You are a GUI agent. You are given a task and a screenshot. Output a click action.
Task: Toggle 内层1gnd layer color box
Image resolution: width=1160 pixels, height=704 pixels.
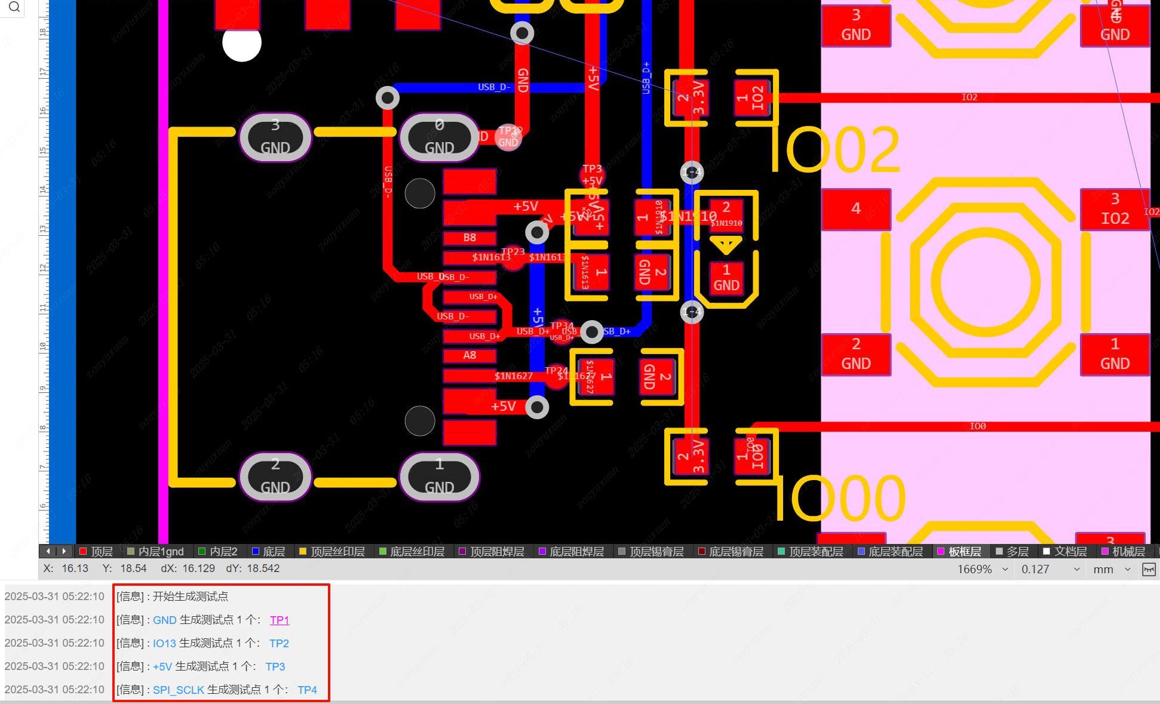point(131,552)
